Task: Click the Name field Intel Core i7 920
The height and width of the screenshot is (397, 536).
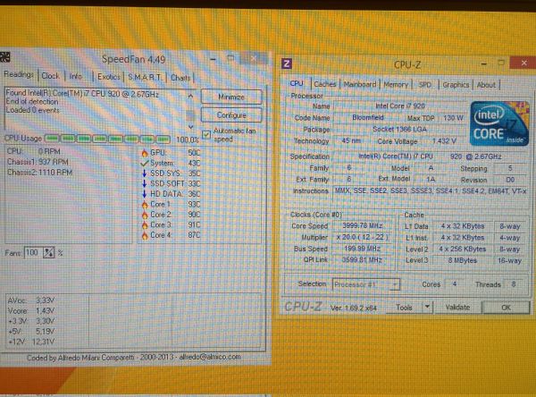Action: pyautogui.click(x=399, y=106)
